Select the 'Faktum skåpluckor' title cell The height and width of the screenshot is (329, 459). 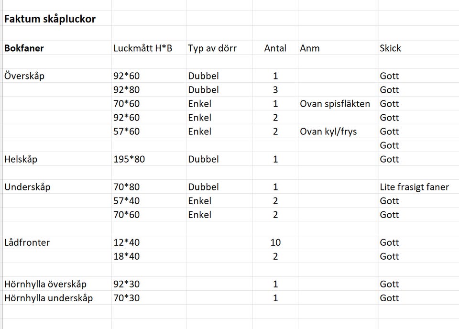coord(50,19)
